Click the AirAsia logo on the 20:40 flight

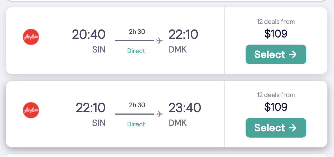(x=31, y=37)
